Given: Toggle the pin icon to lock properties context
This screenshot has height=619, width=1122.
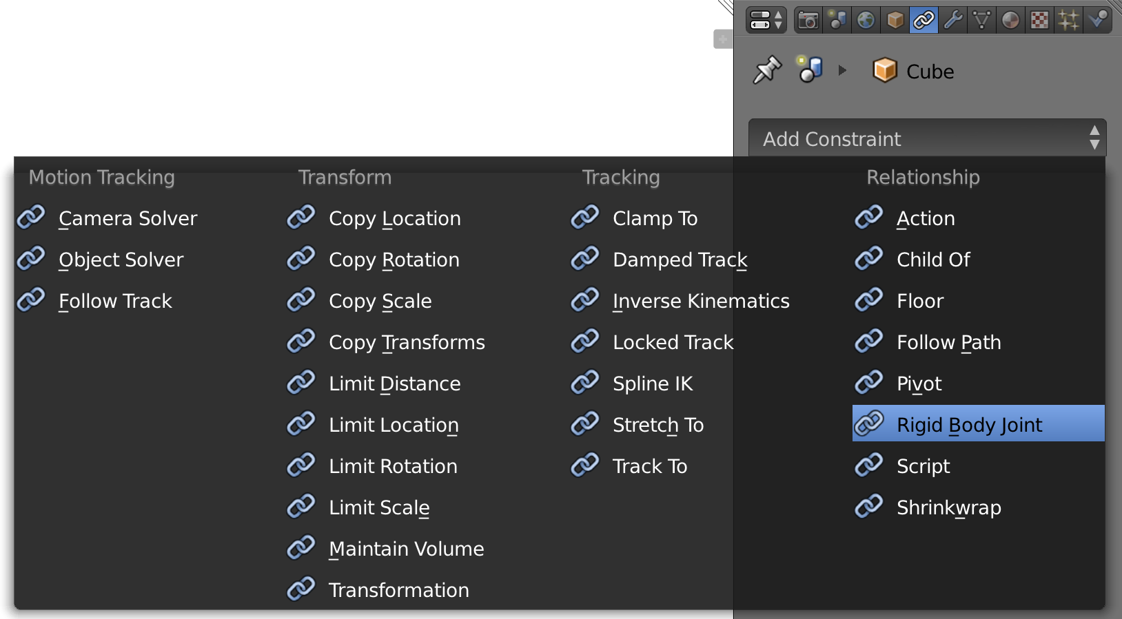Looking at the screenshot, I should (x=767, y=70).
